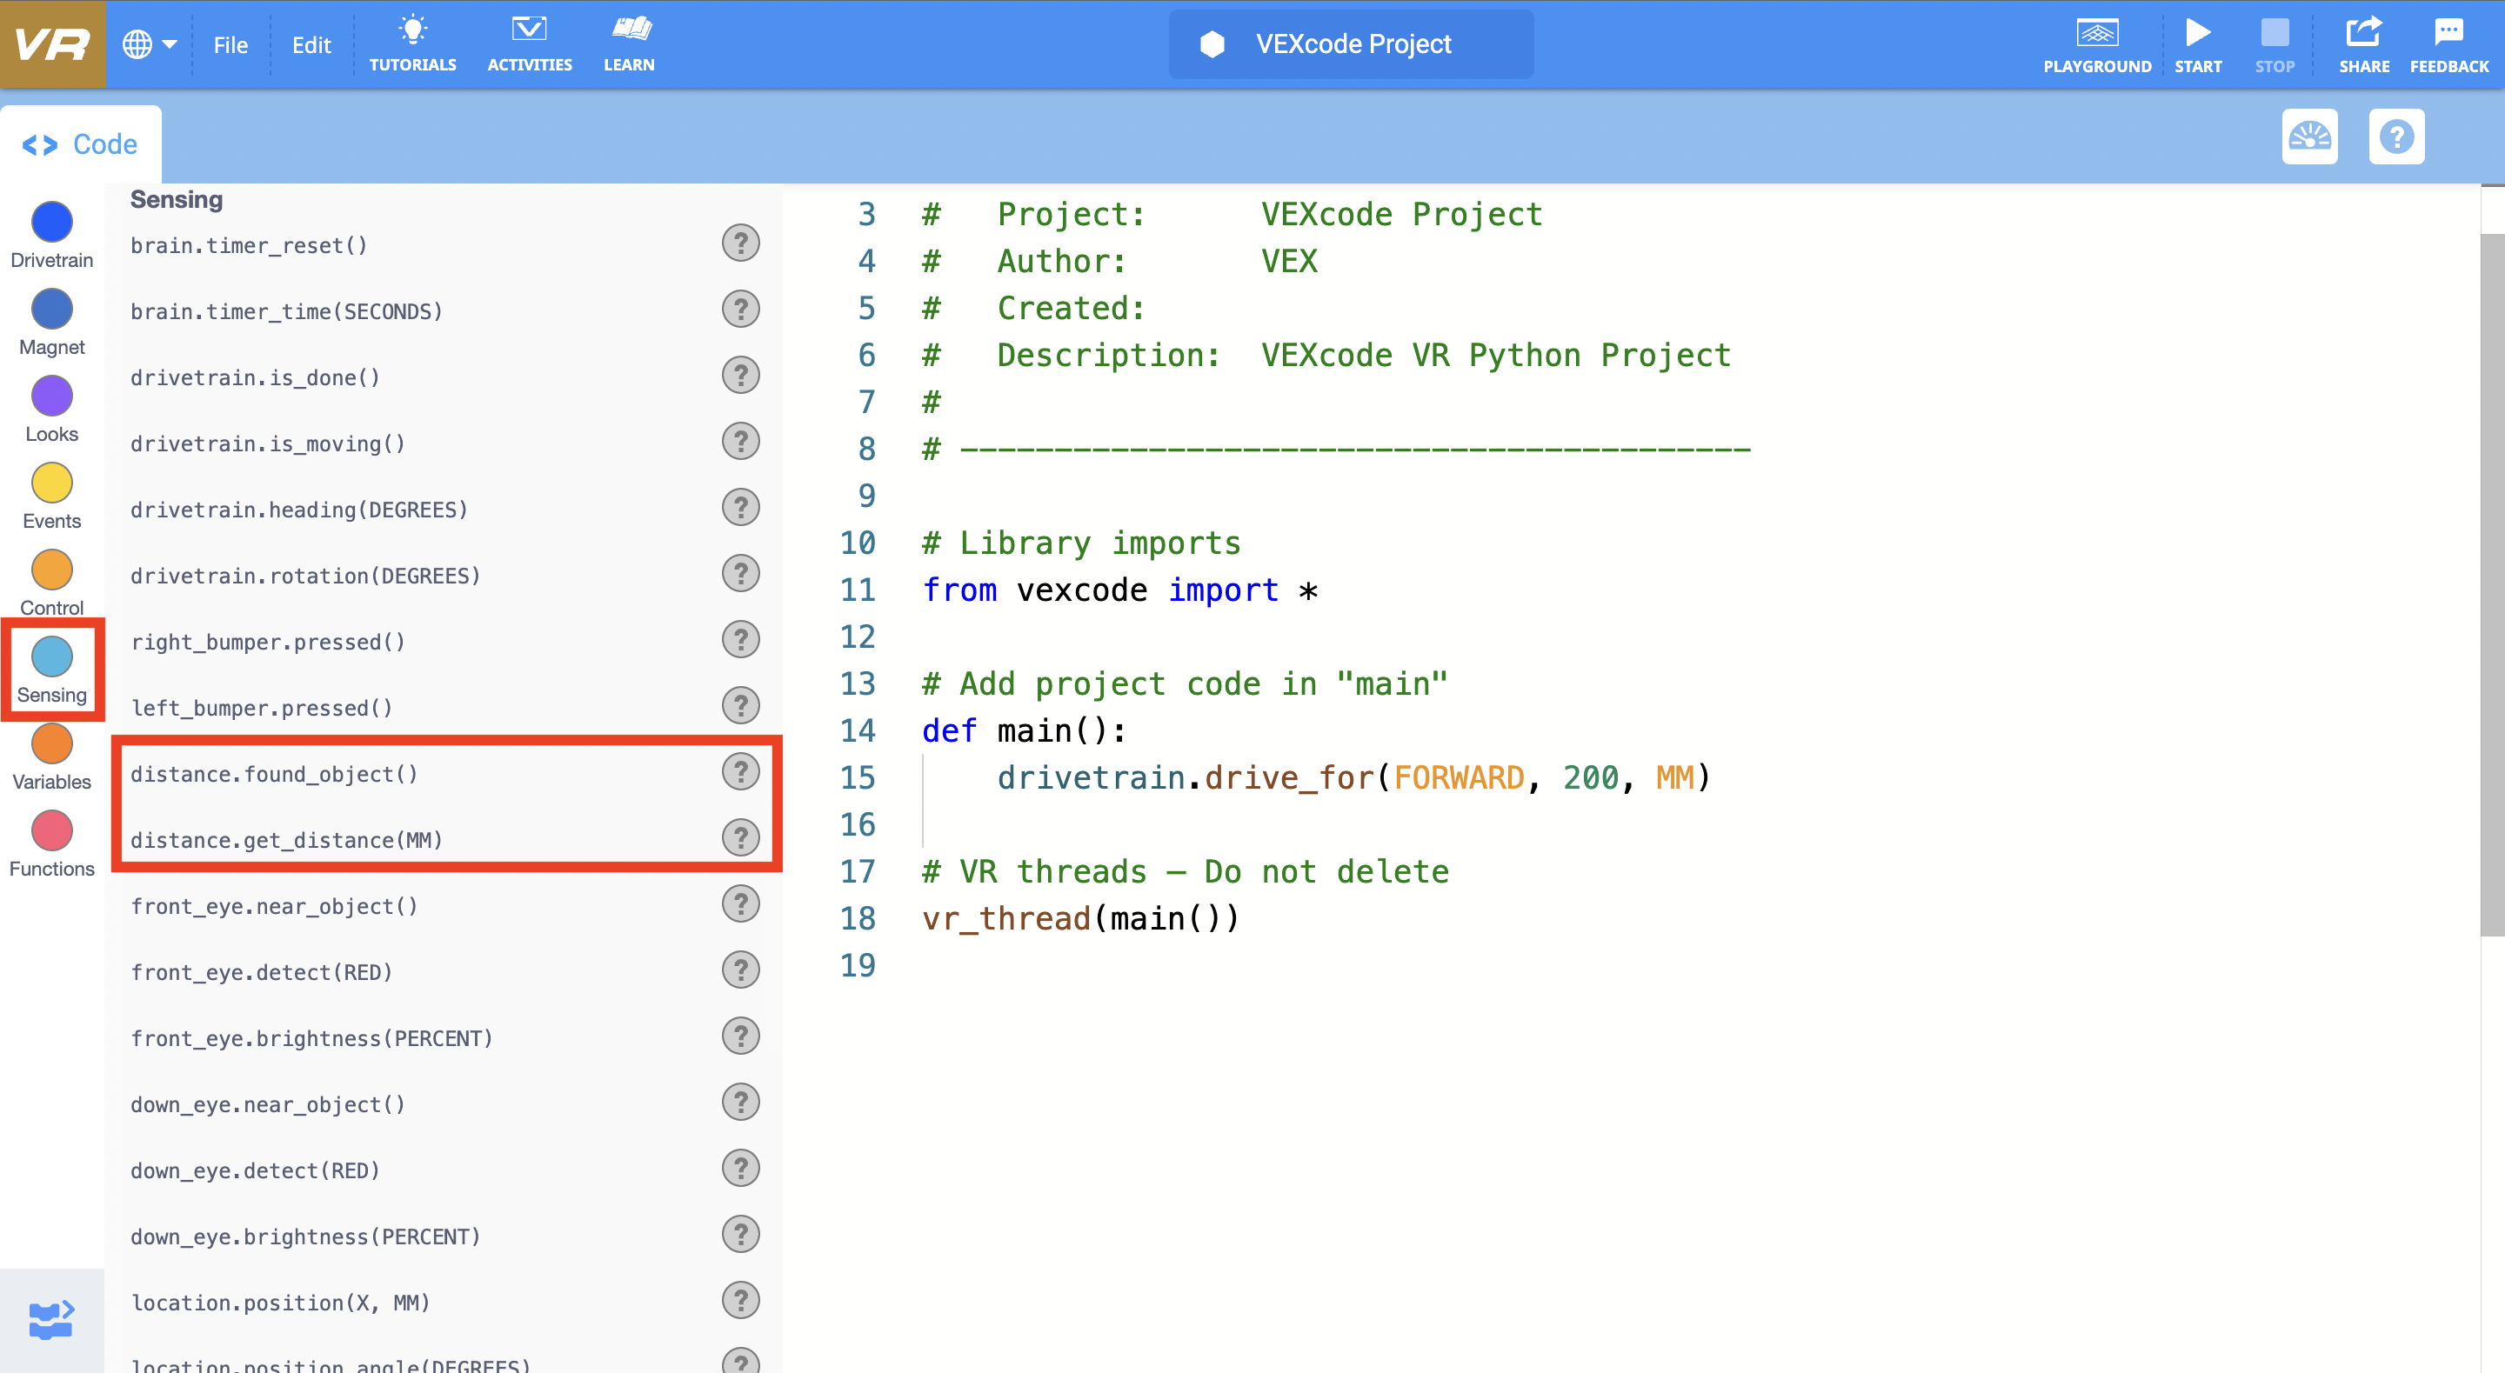This screenshot has width=2505, height=1373.
Task: Rename the project via VEXcode Project button
Action: pos(1350,43)
